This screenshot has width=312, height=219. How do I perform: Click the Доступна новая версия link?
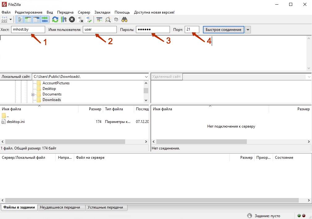(x=153, y=12)
